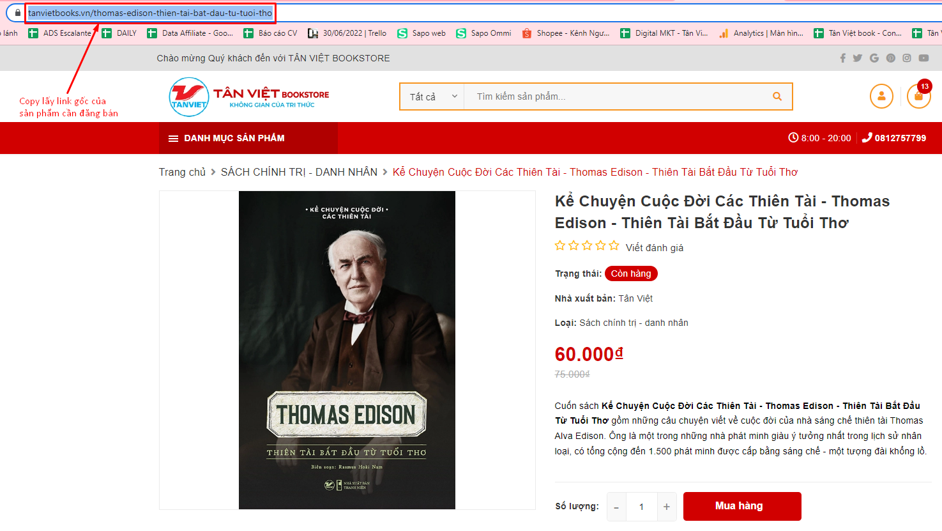Go to 'Trang chủ' in breadcrumb

182,172
